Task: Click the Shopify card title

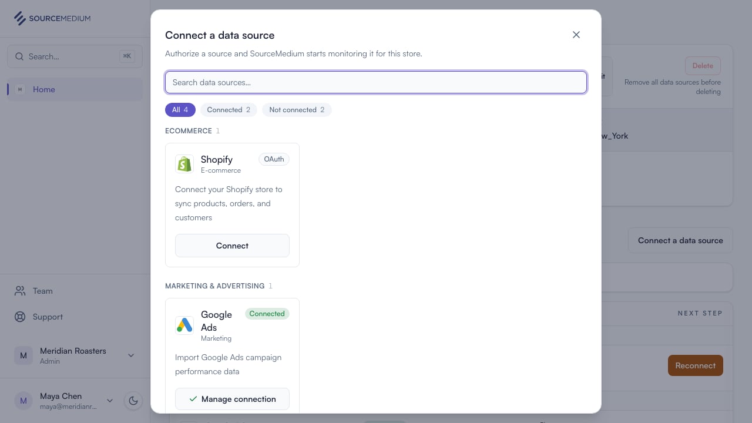Action: pyautogui.click(x=217, y=159)
